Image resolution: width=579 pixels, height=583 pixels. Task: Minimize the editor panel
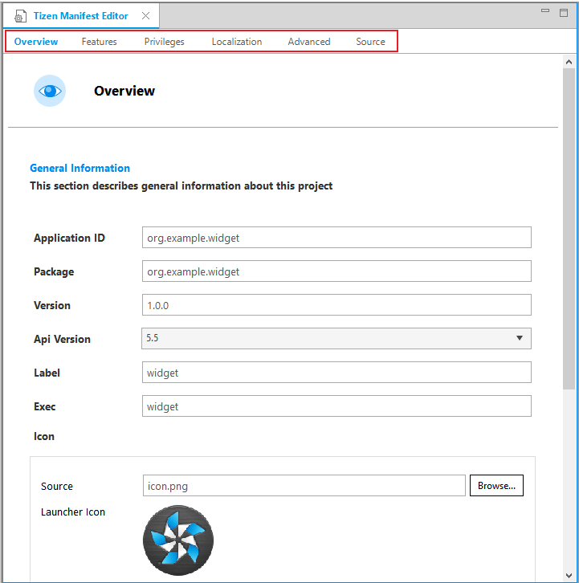click(545, 12)
